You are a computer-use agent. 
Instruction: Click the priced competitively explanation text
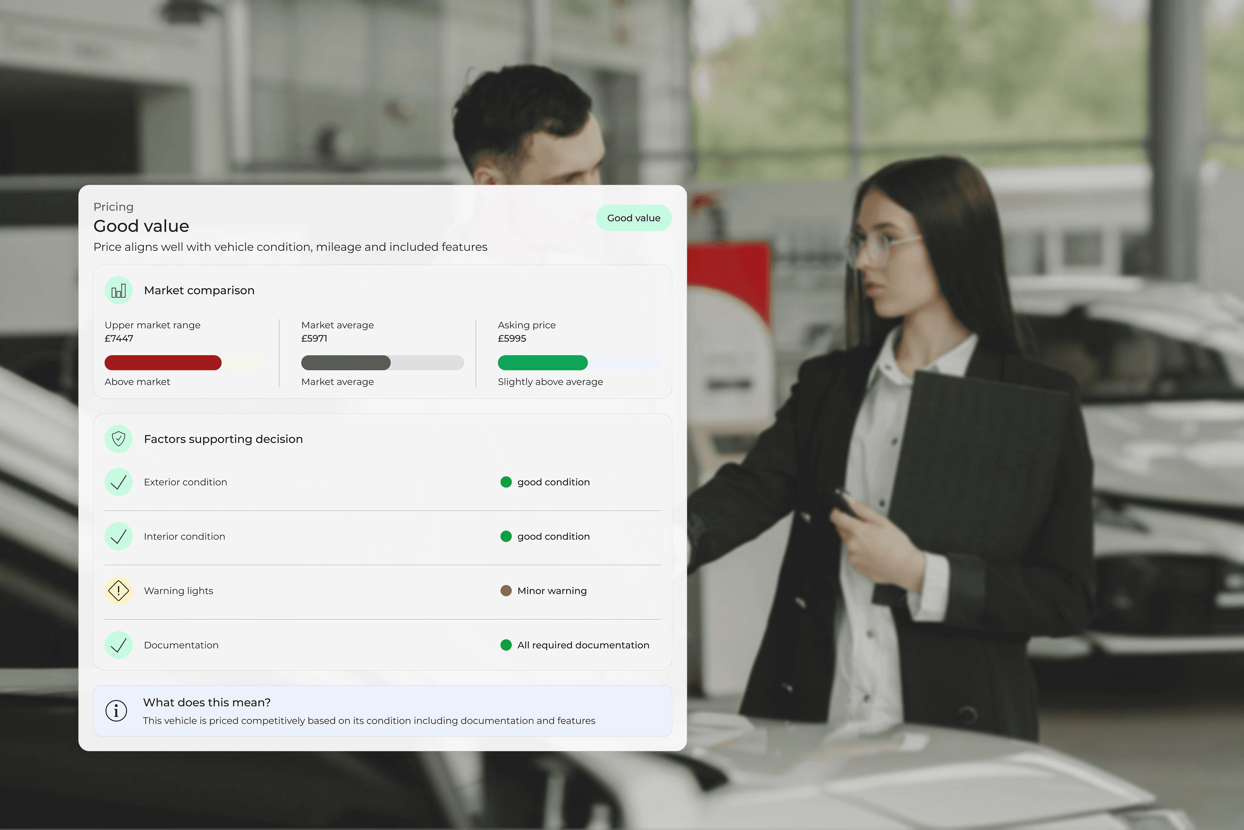click(370, 721)
